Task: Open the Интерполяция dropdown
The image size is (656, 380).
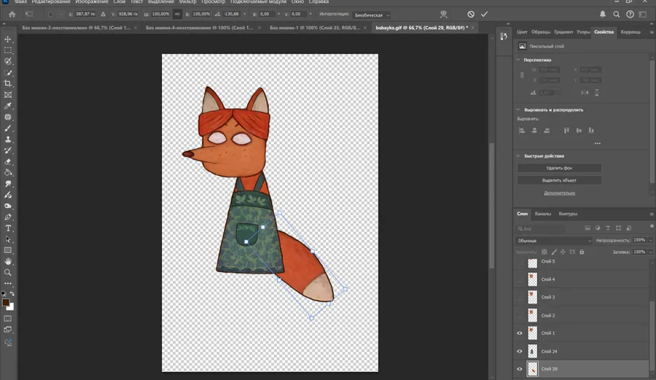Action: pos(372,15)
